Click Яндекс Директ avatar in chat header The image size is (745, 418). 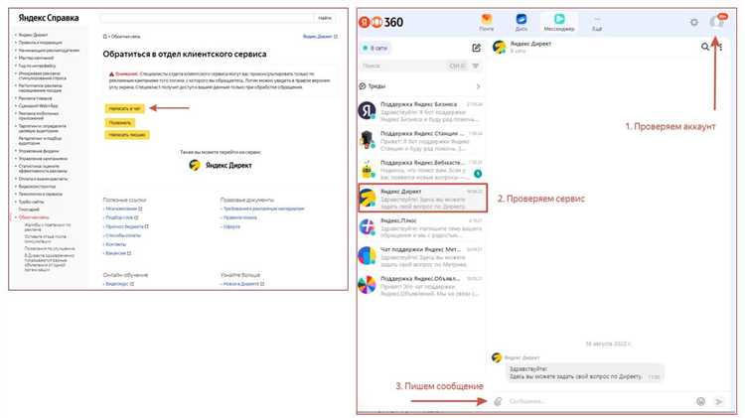pyautogui.click(x=500, y=47)
